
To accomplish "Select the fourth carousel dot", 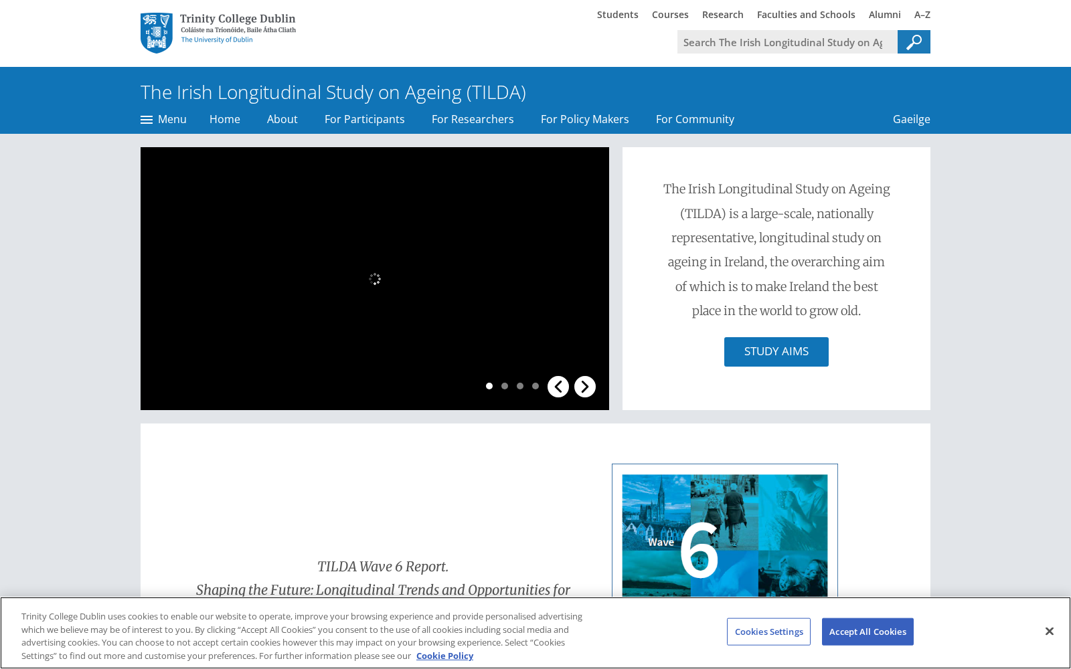I will tap(535, 386).
